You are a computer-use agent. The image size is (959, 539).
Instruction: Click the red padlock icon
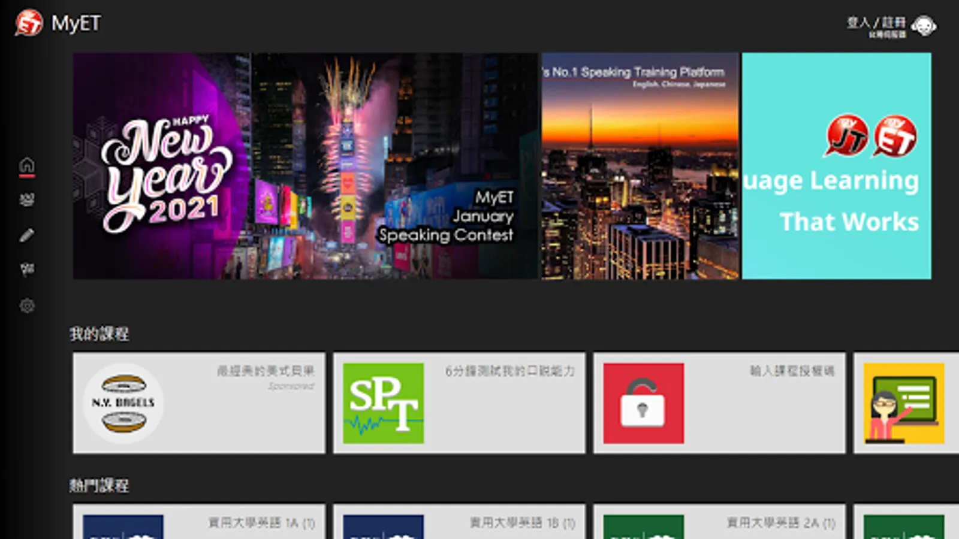point(644,403)
